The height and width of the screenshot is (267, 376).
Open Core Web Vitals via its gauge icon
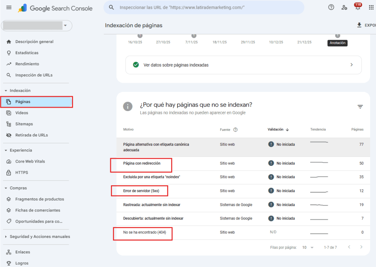[x=8, y=161]
